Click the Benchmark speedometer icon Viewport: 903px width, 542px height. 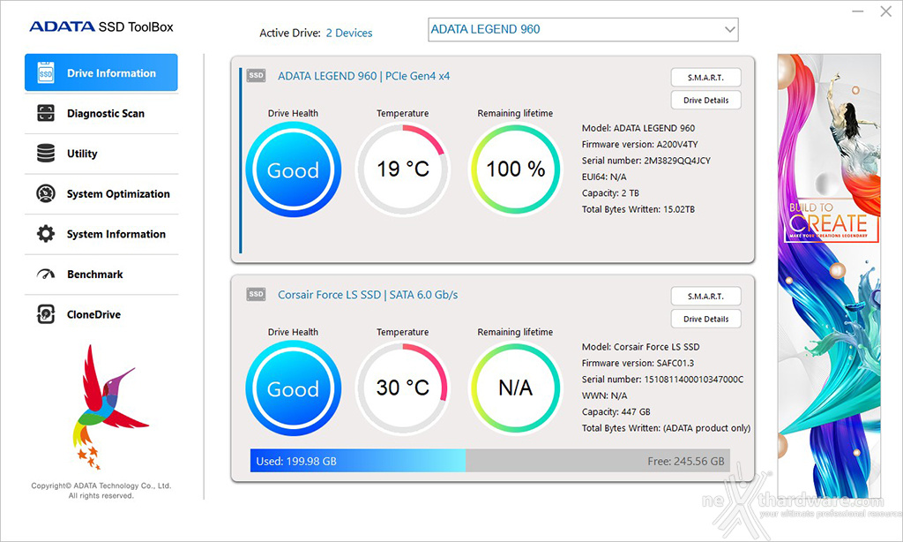(x=46, y=274)
